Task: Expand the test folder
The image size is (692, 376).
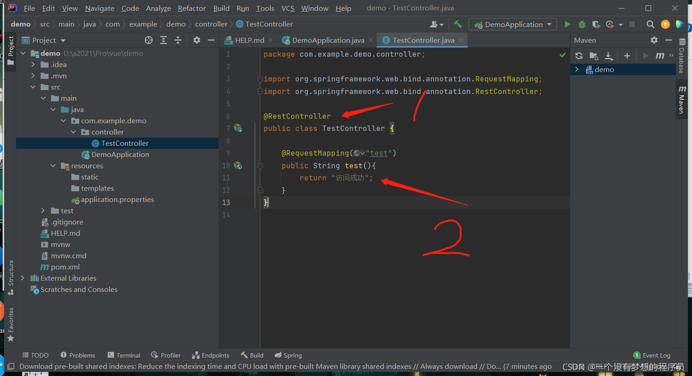Action: (43, 210)
